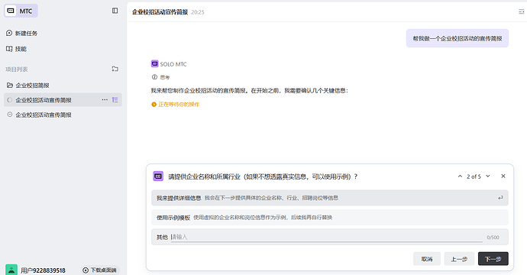Viewport: 527px width, 275px height.
Task: Click the SOLO MTC avatar icon
Action: (x=154, y=63)
